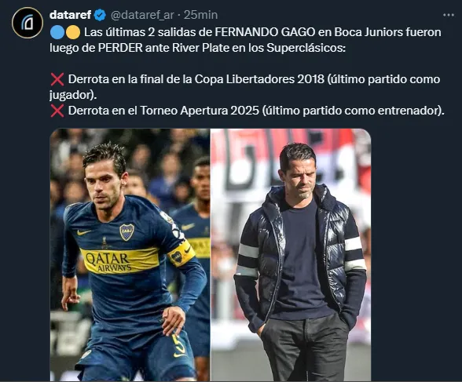
Task: Click the blue verified badge next to dataref
Action: pyautogui.click(x=100, y=15)
